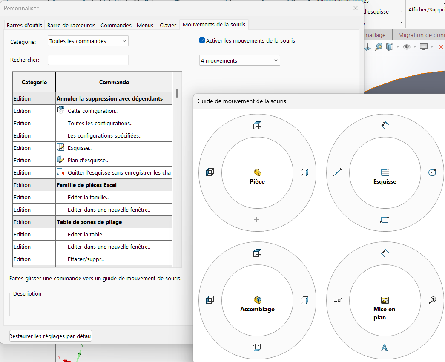This screenshot has height=362, width=445.
Task: Select the Note 'A' icon in Mise en plan
Action: coord(384,348)
